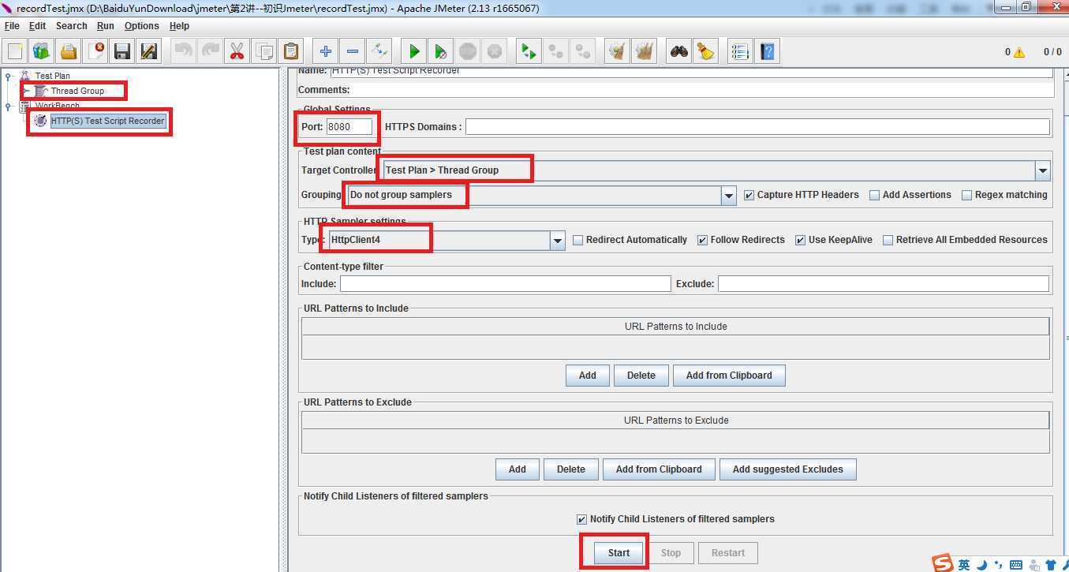Open Search with binoculars icon
1069x572 pixels.
coord(679,51)
